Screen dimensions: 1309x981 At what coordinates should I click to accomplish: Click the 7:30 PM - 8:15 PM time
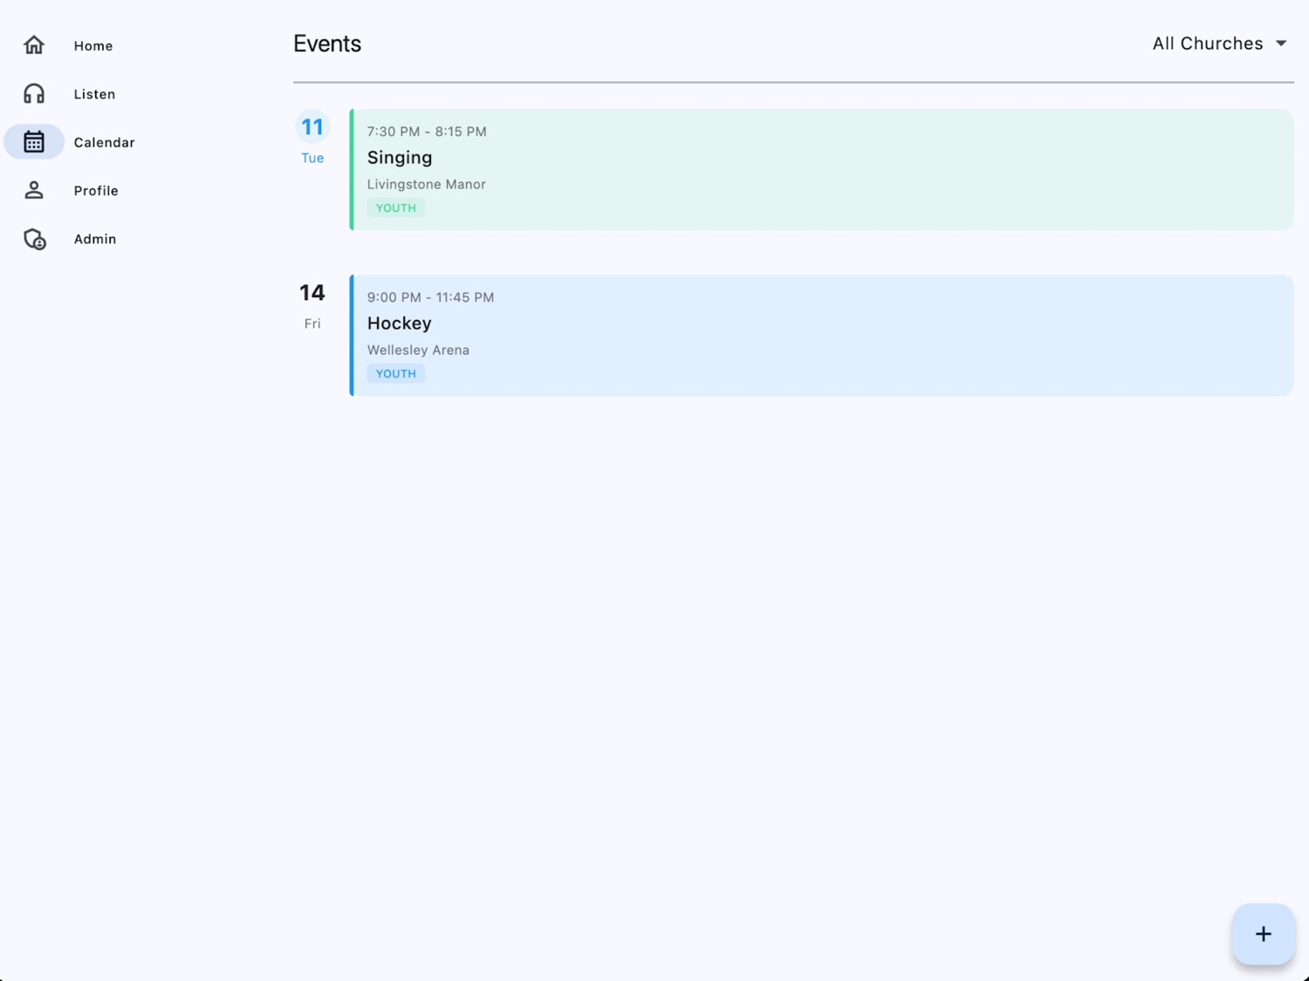pos(427,132)
